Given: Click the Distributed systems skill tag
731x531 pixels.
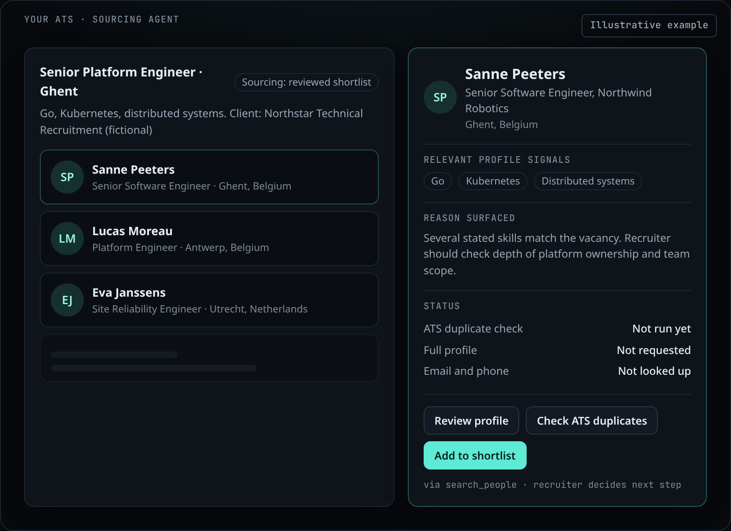Looking at the screenshot, I should tap(588, 181).
